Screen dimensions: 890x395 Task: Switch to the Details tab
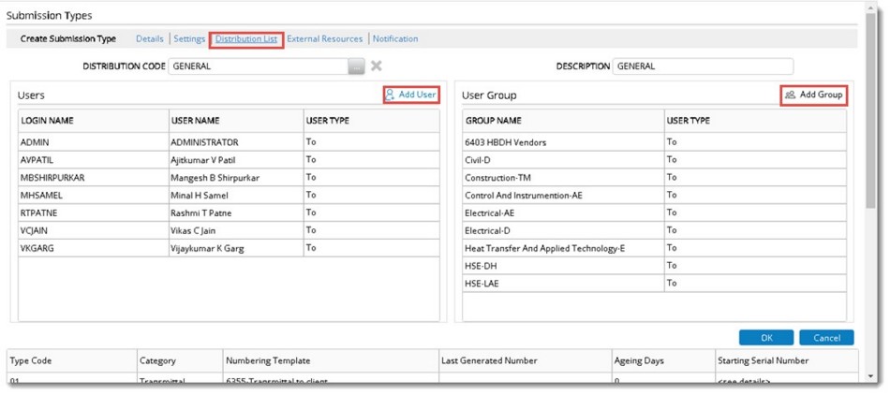coord(150,39)
